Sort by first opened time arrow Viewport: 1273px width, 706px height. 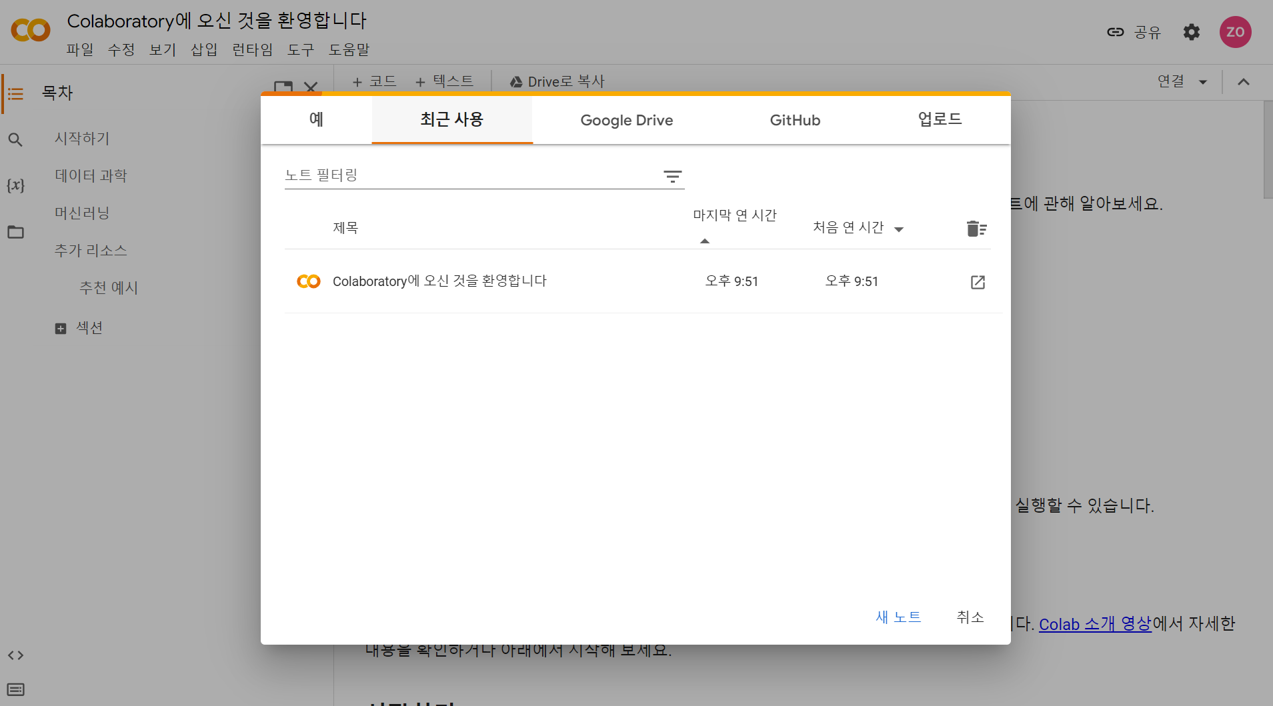tap(899, 229)
